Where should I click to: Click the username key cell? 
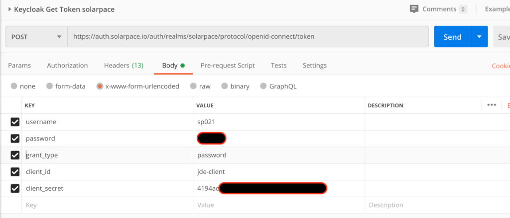[x=108, y=122]
